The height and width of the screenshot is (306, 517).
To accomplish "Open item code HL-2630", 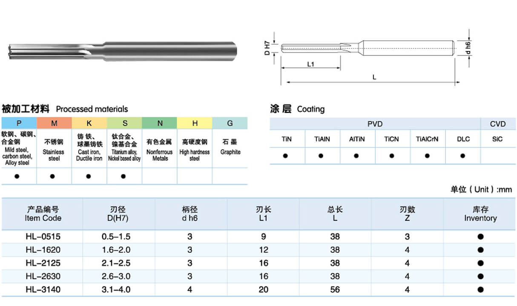I will click(43, 276).
